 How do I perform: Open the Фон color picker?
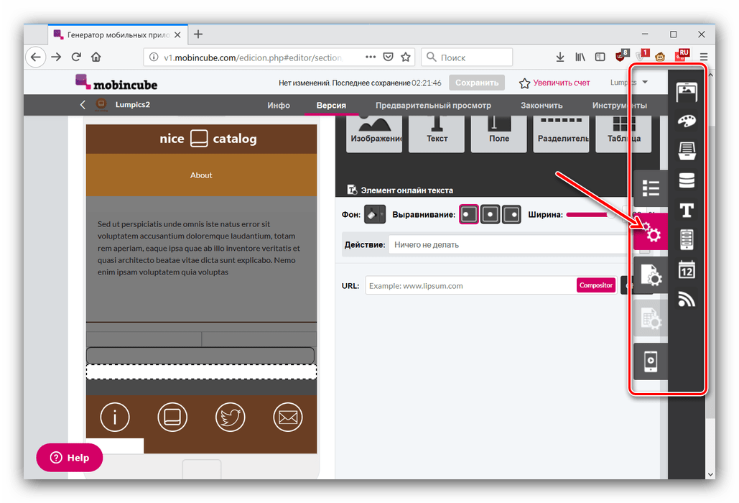point(375,215)
